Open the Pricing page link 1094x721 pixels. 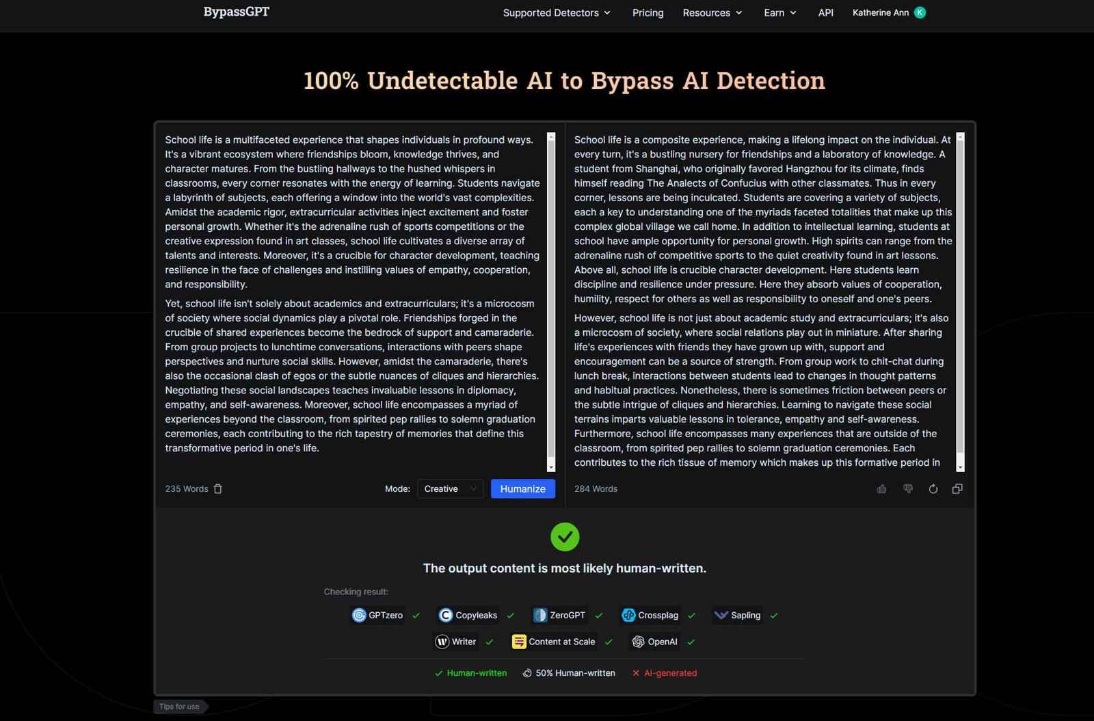click(647, 12)
